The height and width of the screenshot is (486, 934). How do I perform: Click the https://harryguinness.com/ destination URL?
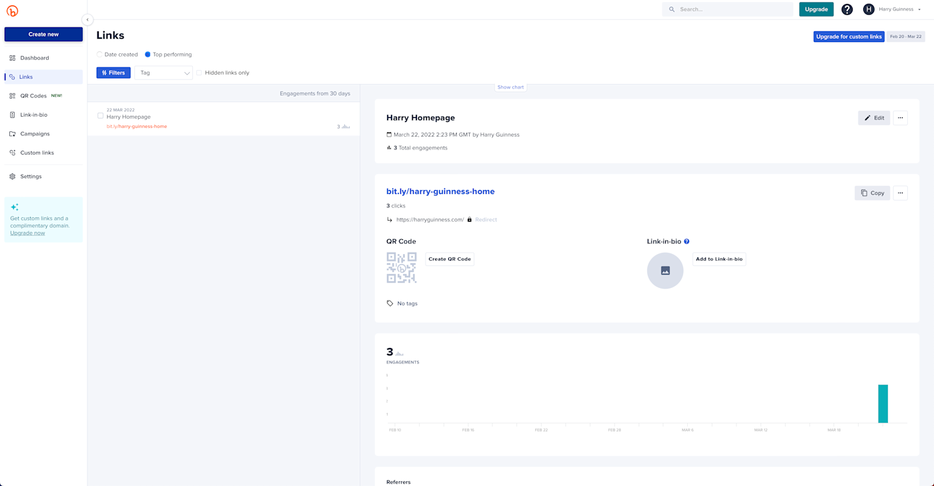pyautogui.click(x=430, y=220)
